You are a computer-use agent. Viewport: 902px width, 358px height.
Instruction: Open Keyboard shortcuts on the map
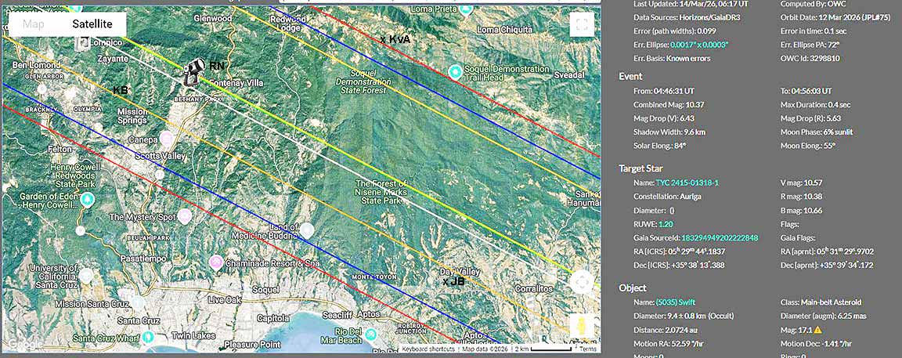tap(428, 349)
